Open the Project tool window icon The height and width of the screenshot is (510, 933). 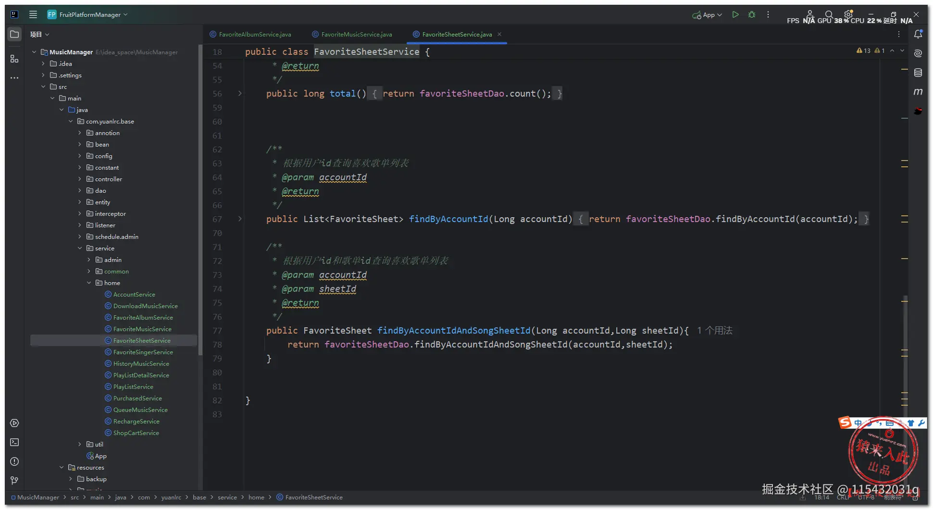coord(14,34)
